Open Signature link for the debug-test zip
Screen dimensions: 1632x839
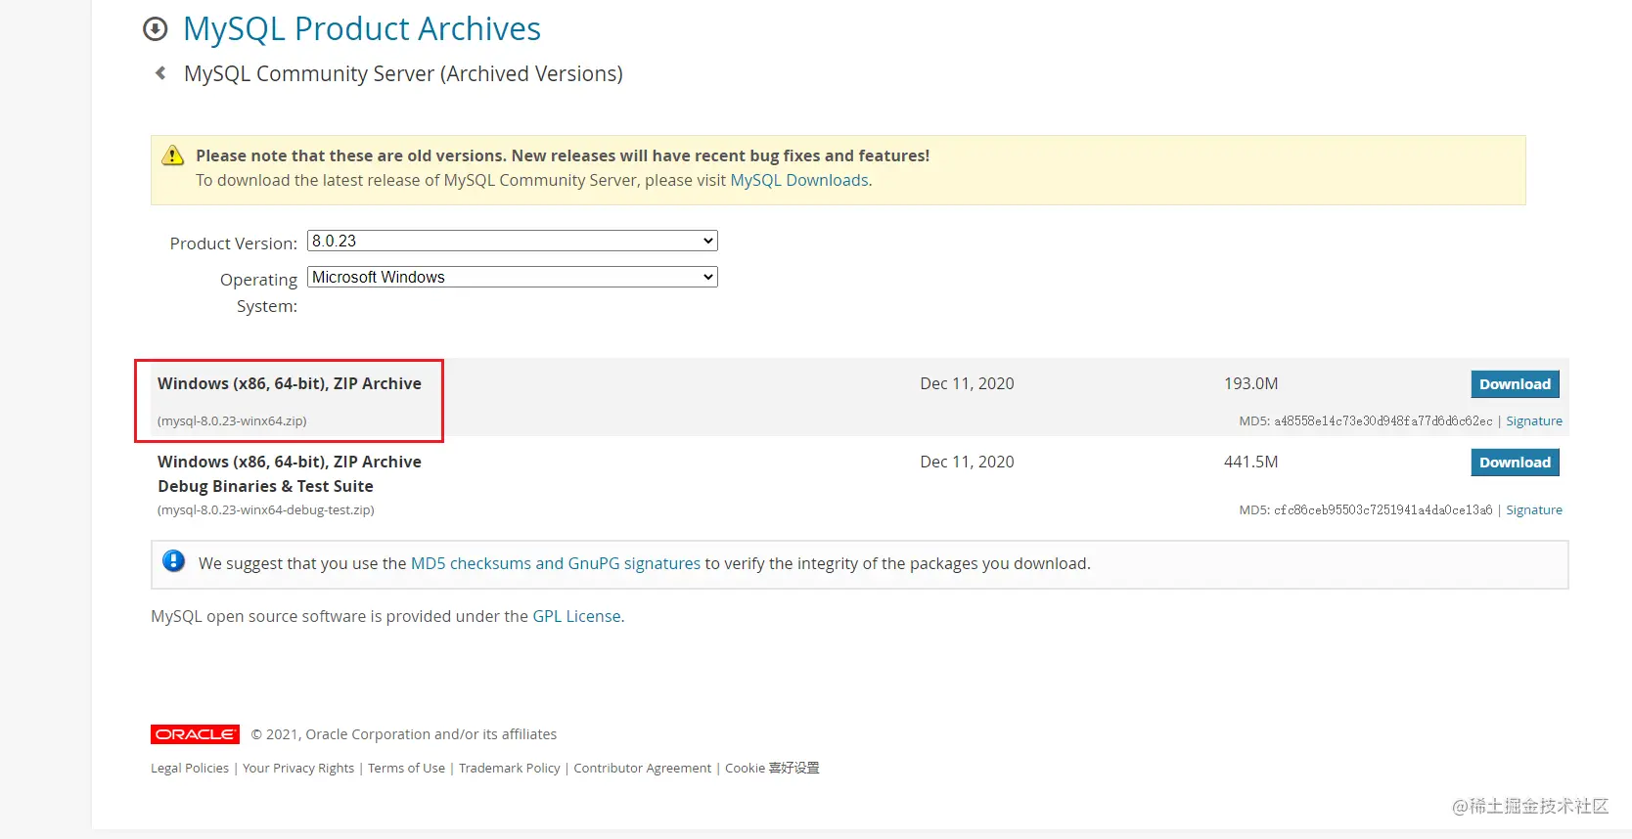[x=1534, y=510]
